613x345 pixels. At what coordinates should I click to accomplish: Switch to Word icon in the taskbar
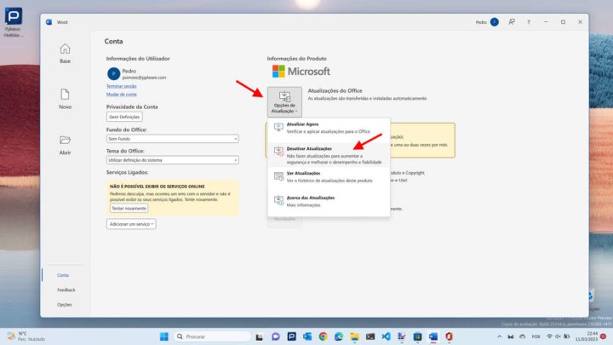(433, 336)
